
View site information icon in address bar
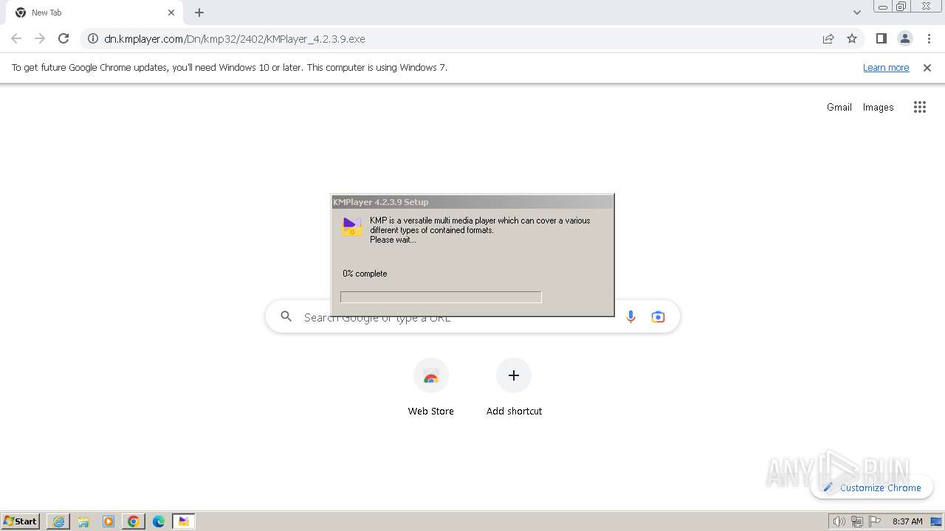[x=93, y=38]
